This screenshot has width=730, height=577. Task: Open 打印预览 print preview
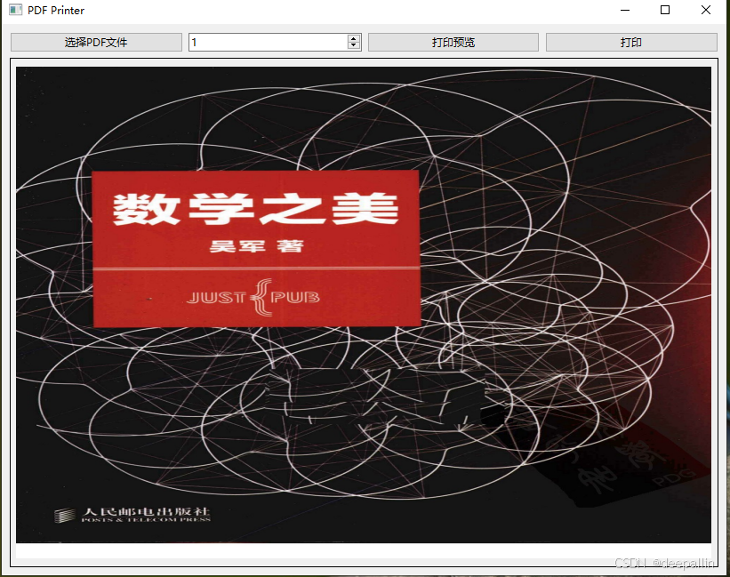coord(453,43)
